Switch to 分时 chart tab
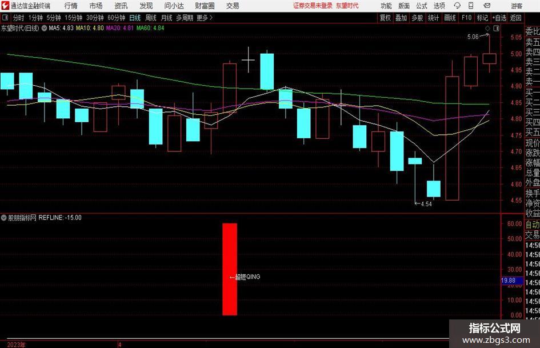Screen dimensions: 540x348 pyautogui.click(x=19, y=18)
